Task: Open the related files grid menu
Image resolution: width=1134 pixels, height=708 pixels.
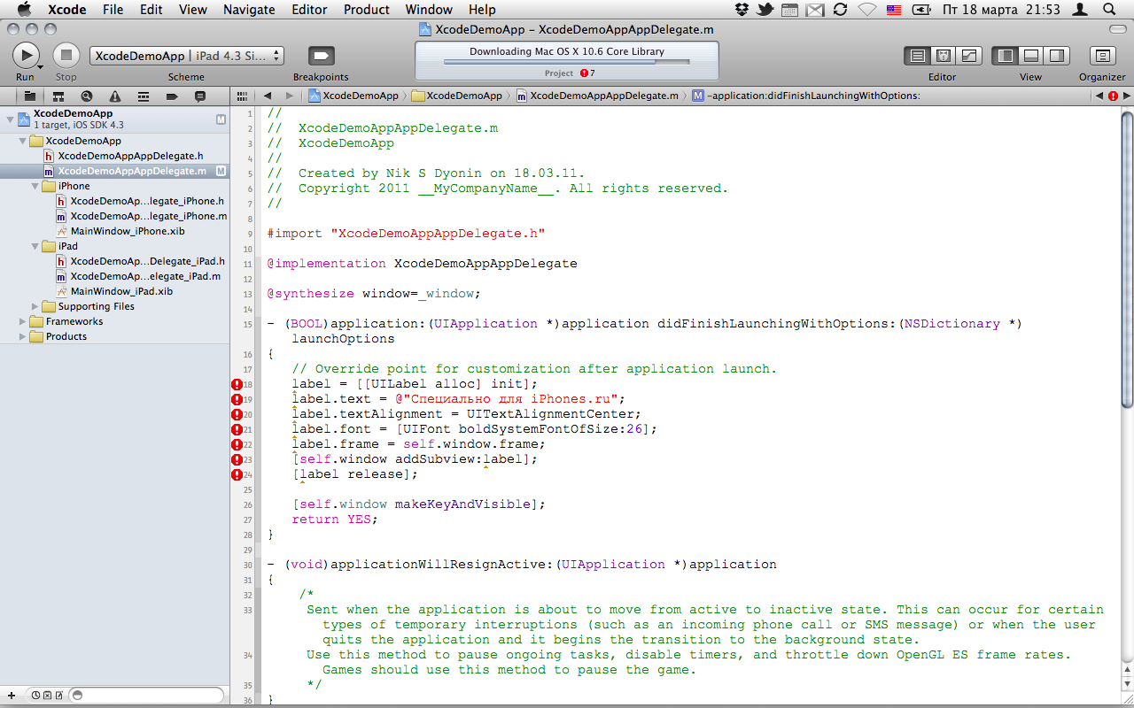Action: click(243, 96)
